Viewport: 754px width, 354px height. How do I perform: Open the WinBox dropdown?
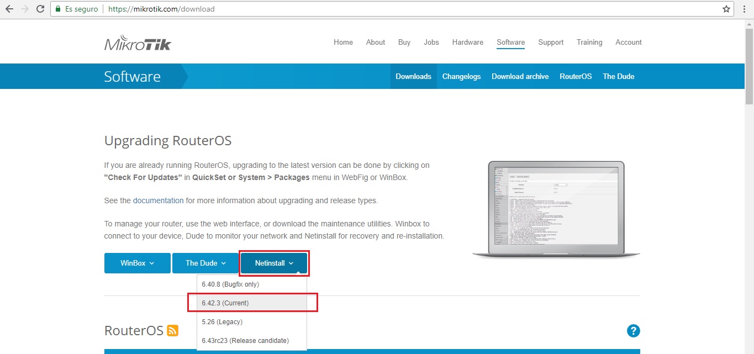coord(138,263)
